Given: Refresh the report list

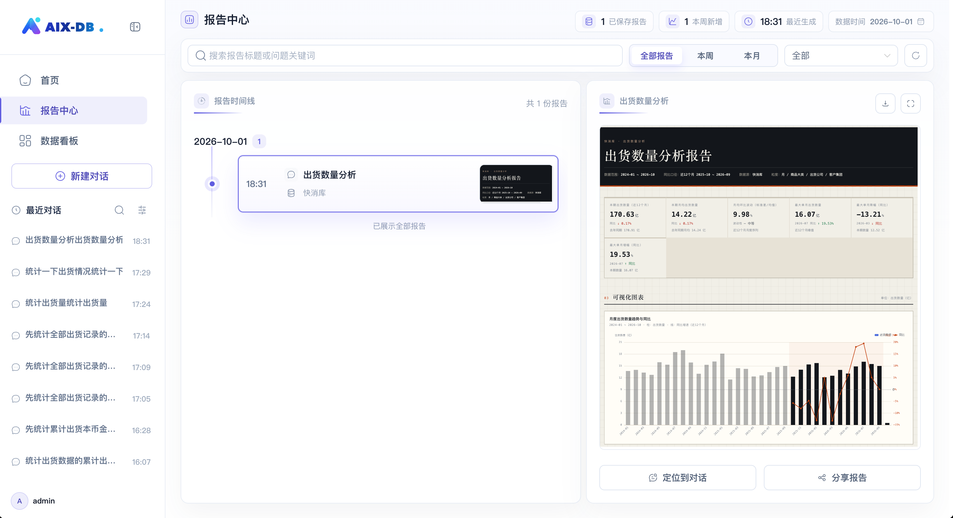Looking at the screenshot, I should coord(915,56).
